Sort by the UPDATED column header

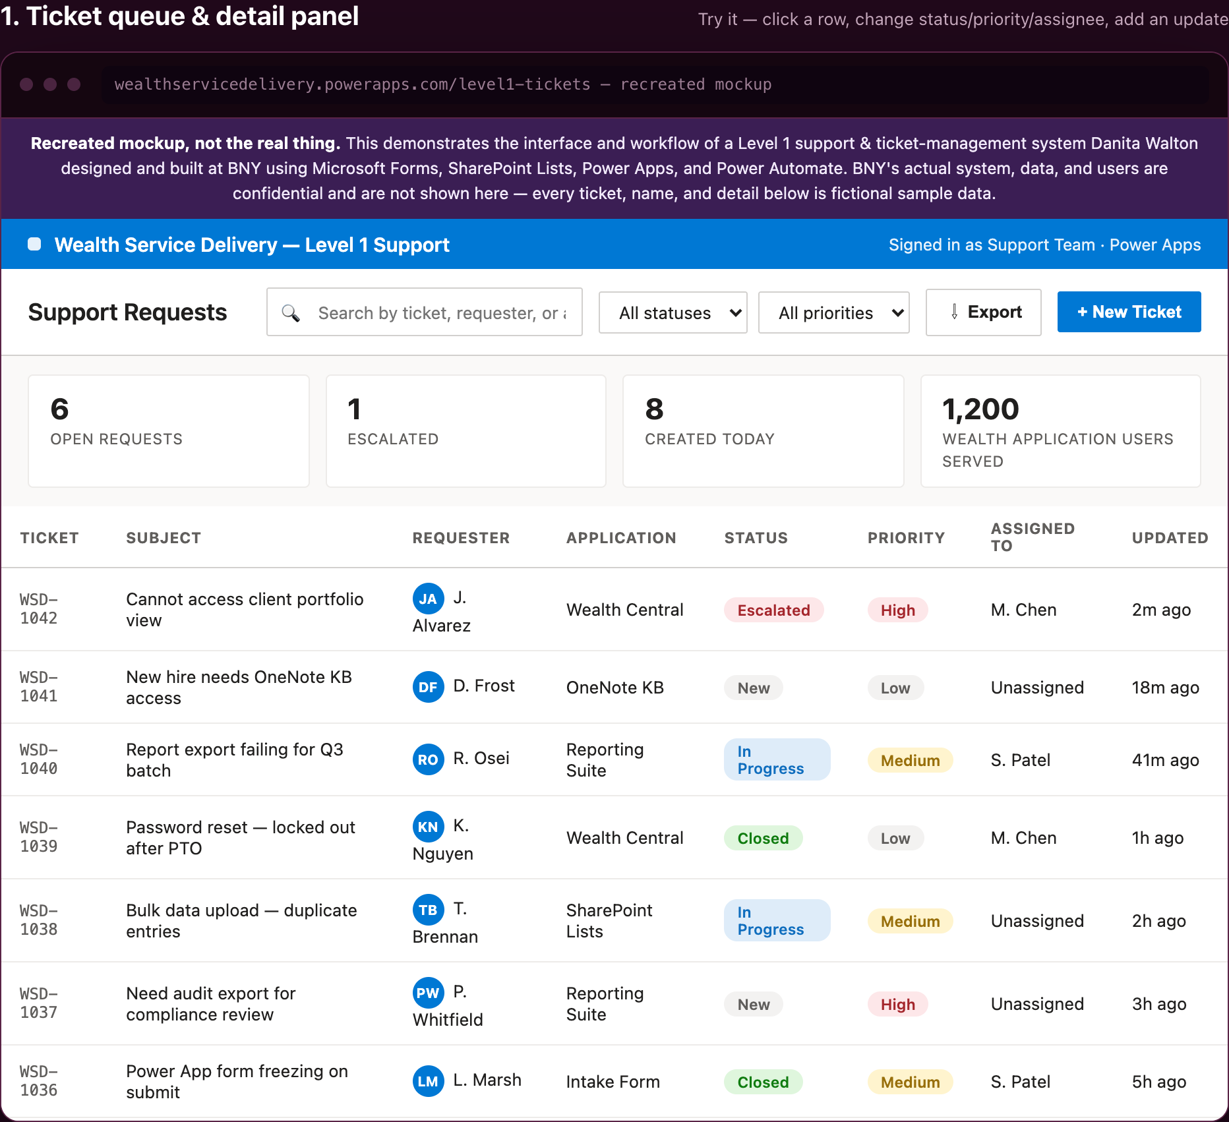coord(1170,538)
